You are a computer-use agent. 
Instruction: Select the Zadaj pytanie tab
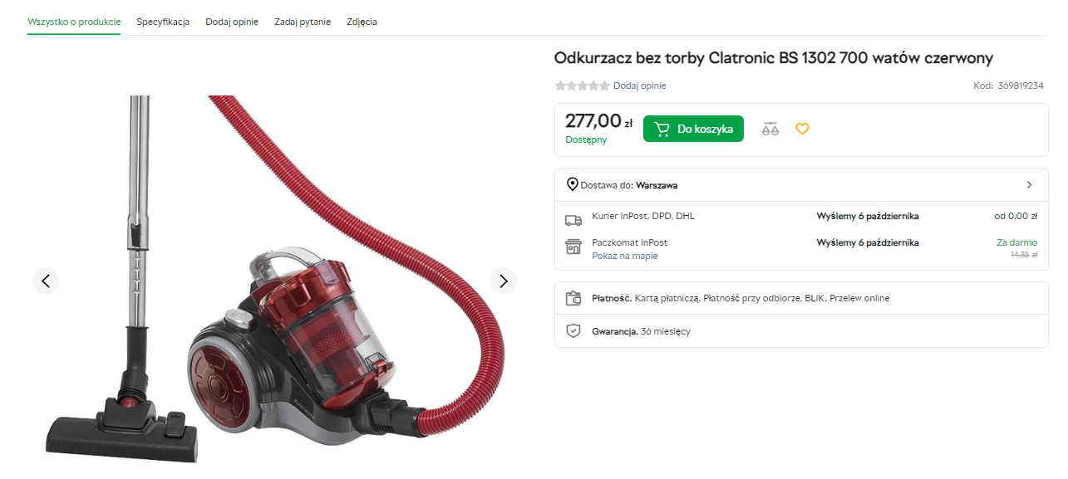click(303, 22)
